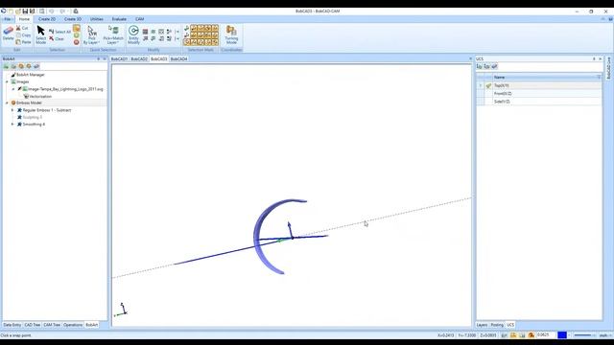This screenshot has height=345, width=614.
Task: Click the line width slider in status bar
Action: coord(583,335)
